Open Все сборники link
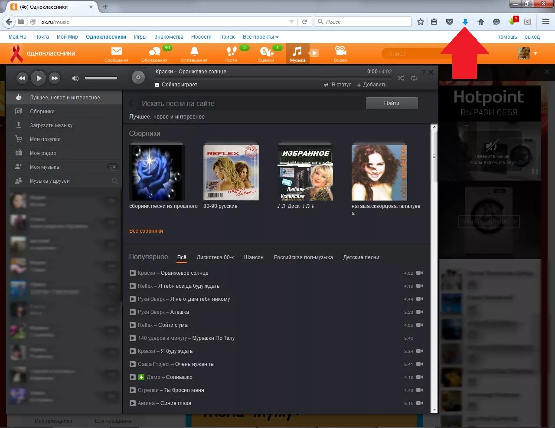 point(146,231)
